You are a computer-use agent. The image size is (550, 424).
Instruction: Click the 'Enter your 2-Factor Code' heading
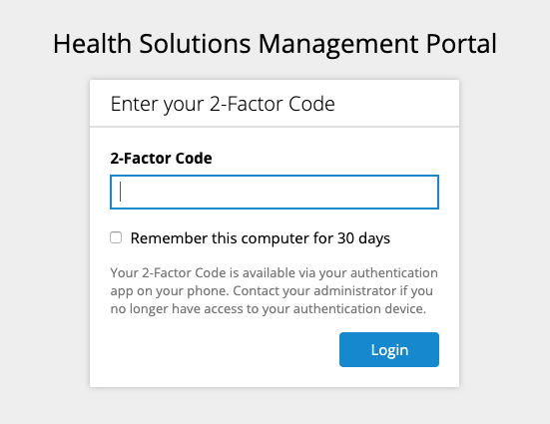coord(223,104)
